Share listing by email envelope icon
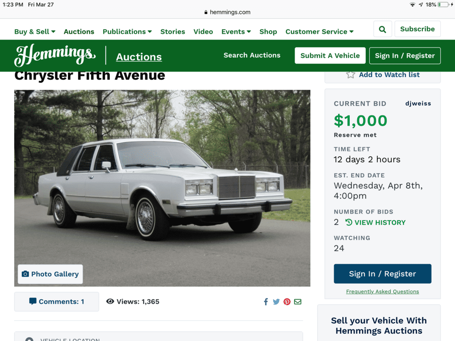 pyautogui.click(x=298, y=302)
